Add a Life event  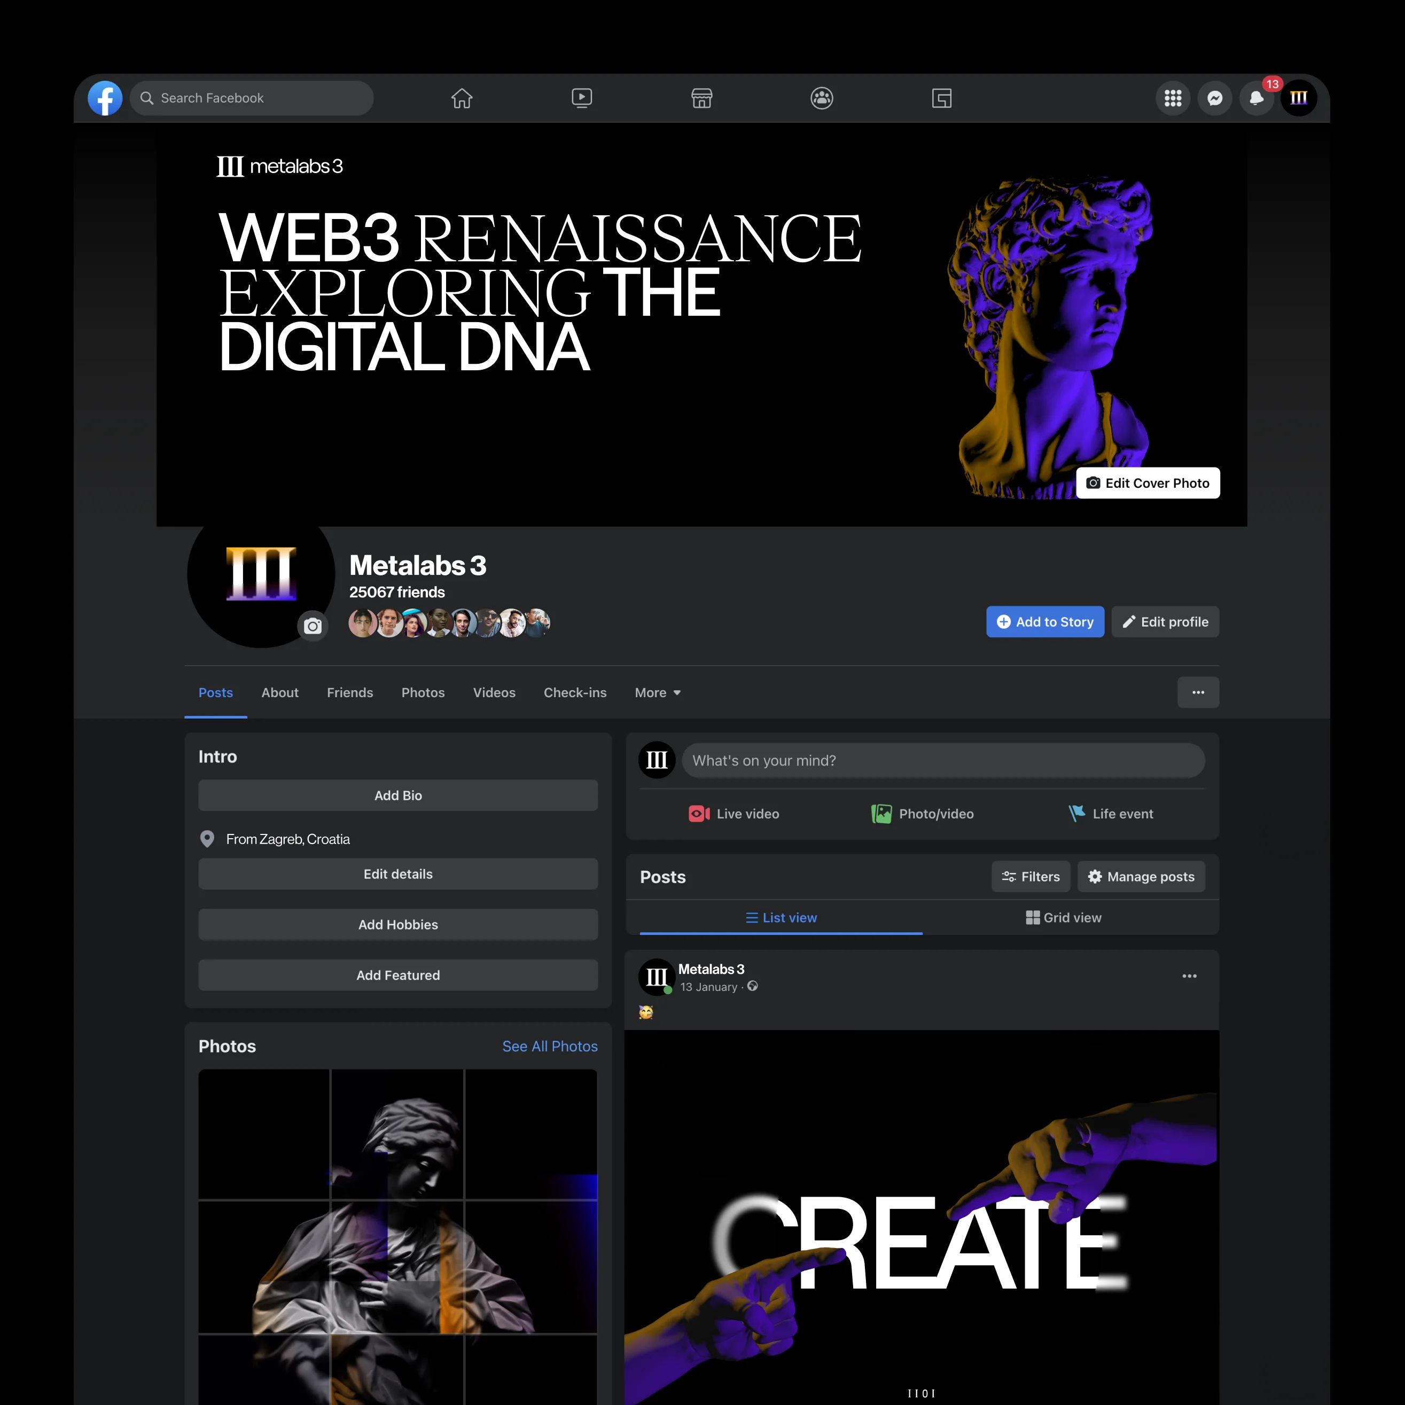1111,814
